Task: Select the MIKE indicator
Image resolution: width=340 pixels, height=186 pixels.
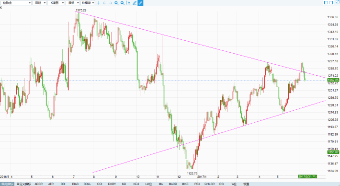Action: coord(185,184)
